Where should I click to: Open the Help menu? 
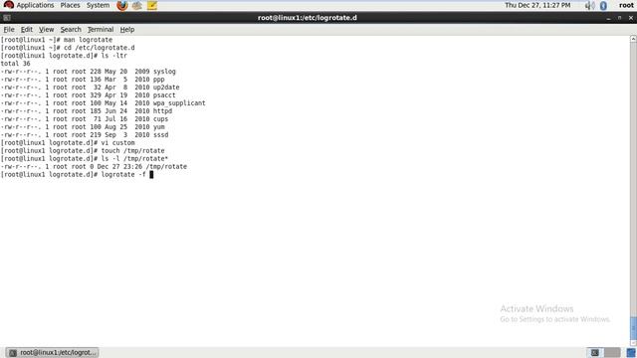click(127, 29)
